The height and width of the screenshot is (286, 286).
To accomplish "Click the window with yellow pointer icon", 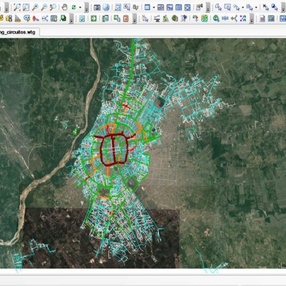I will click(x=54, y=19).
